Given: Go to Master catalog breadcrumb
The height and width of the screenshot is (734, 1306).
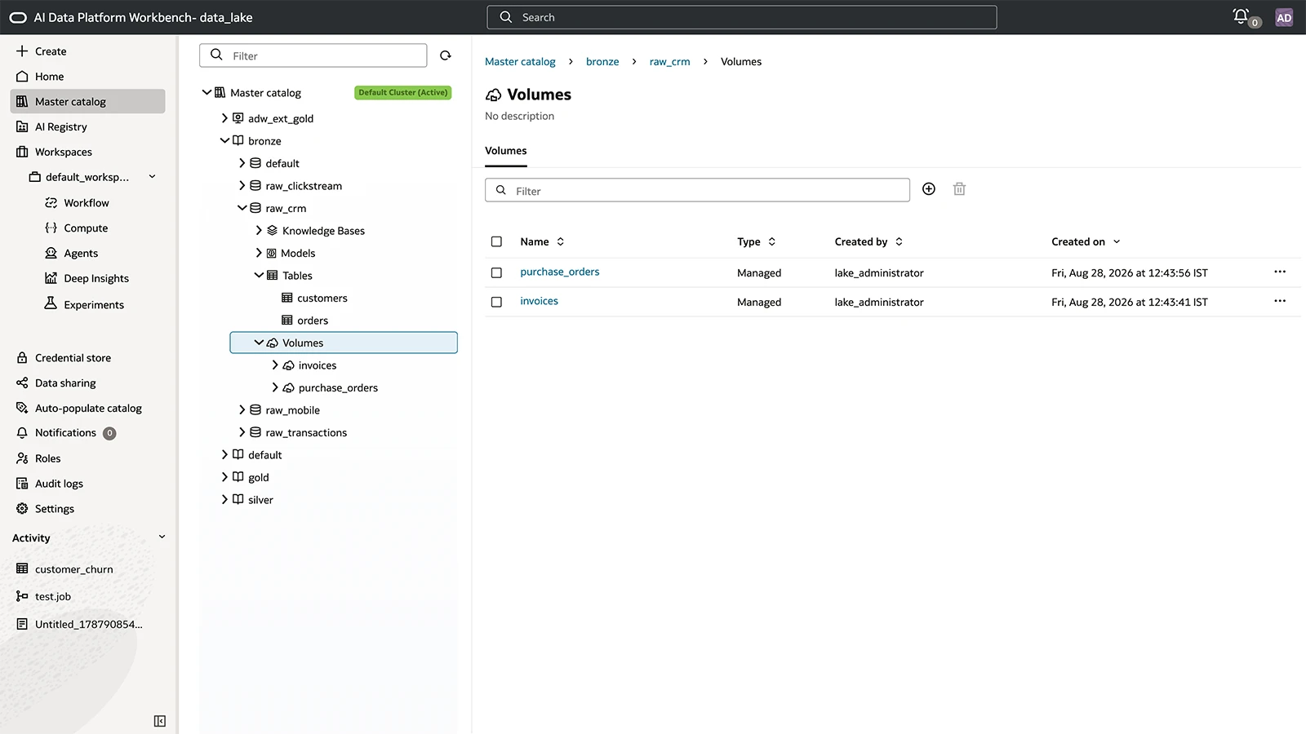Looking at the screenshot, I should tap(520, 62).
